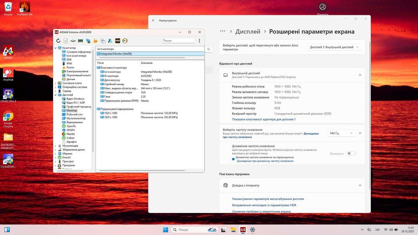Click the OSD panel icon in AIDA64

tap(117, 40)
